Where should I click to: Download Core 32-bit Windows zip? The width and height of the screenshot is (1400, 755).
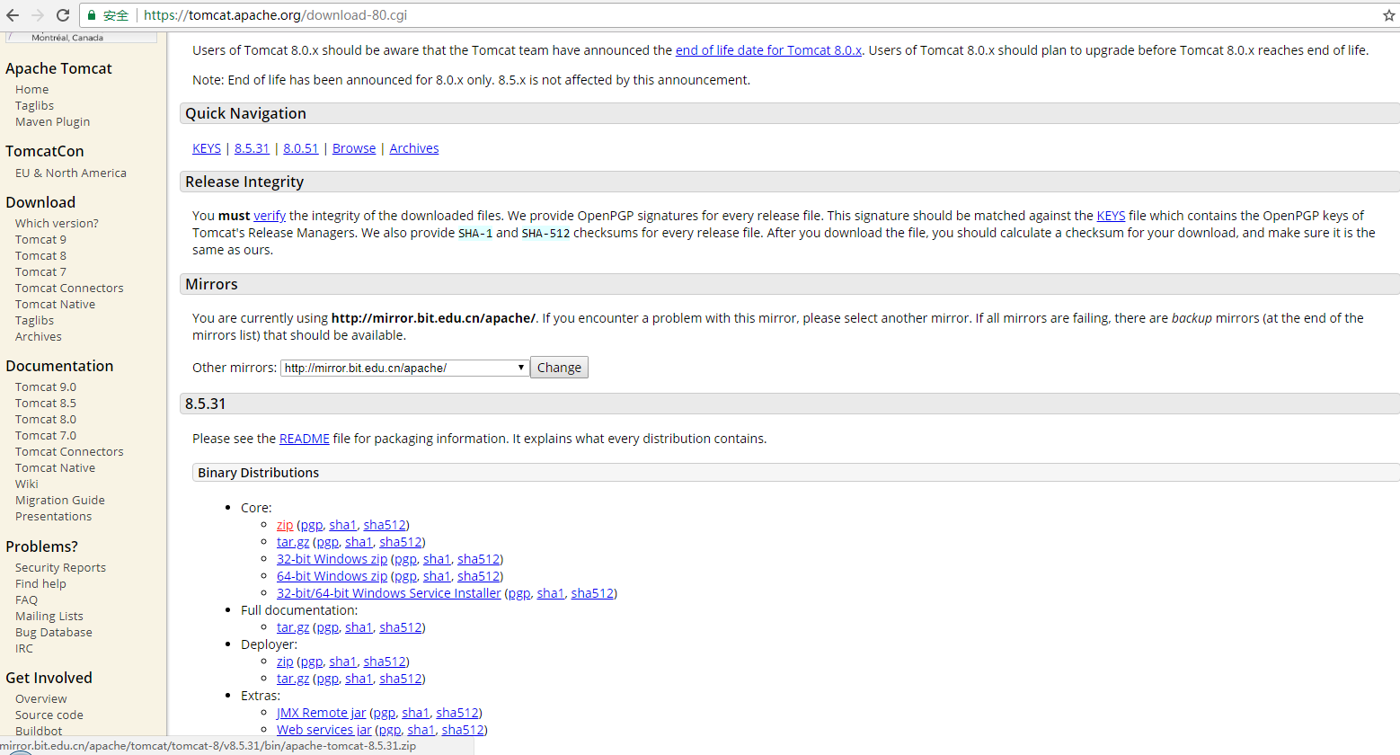(332, 559)
